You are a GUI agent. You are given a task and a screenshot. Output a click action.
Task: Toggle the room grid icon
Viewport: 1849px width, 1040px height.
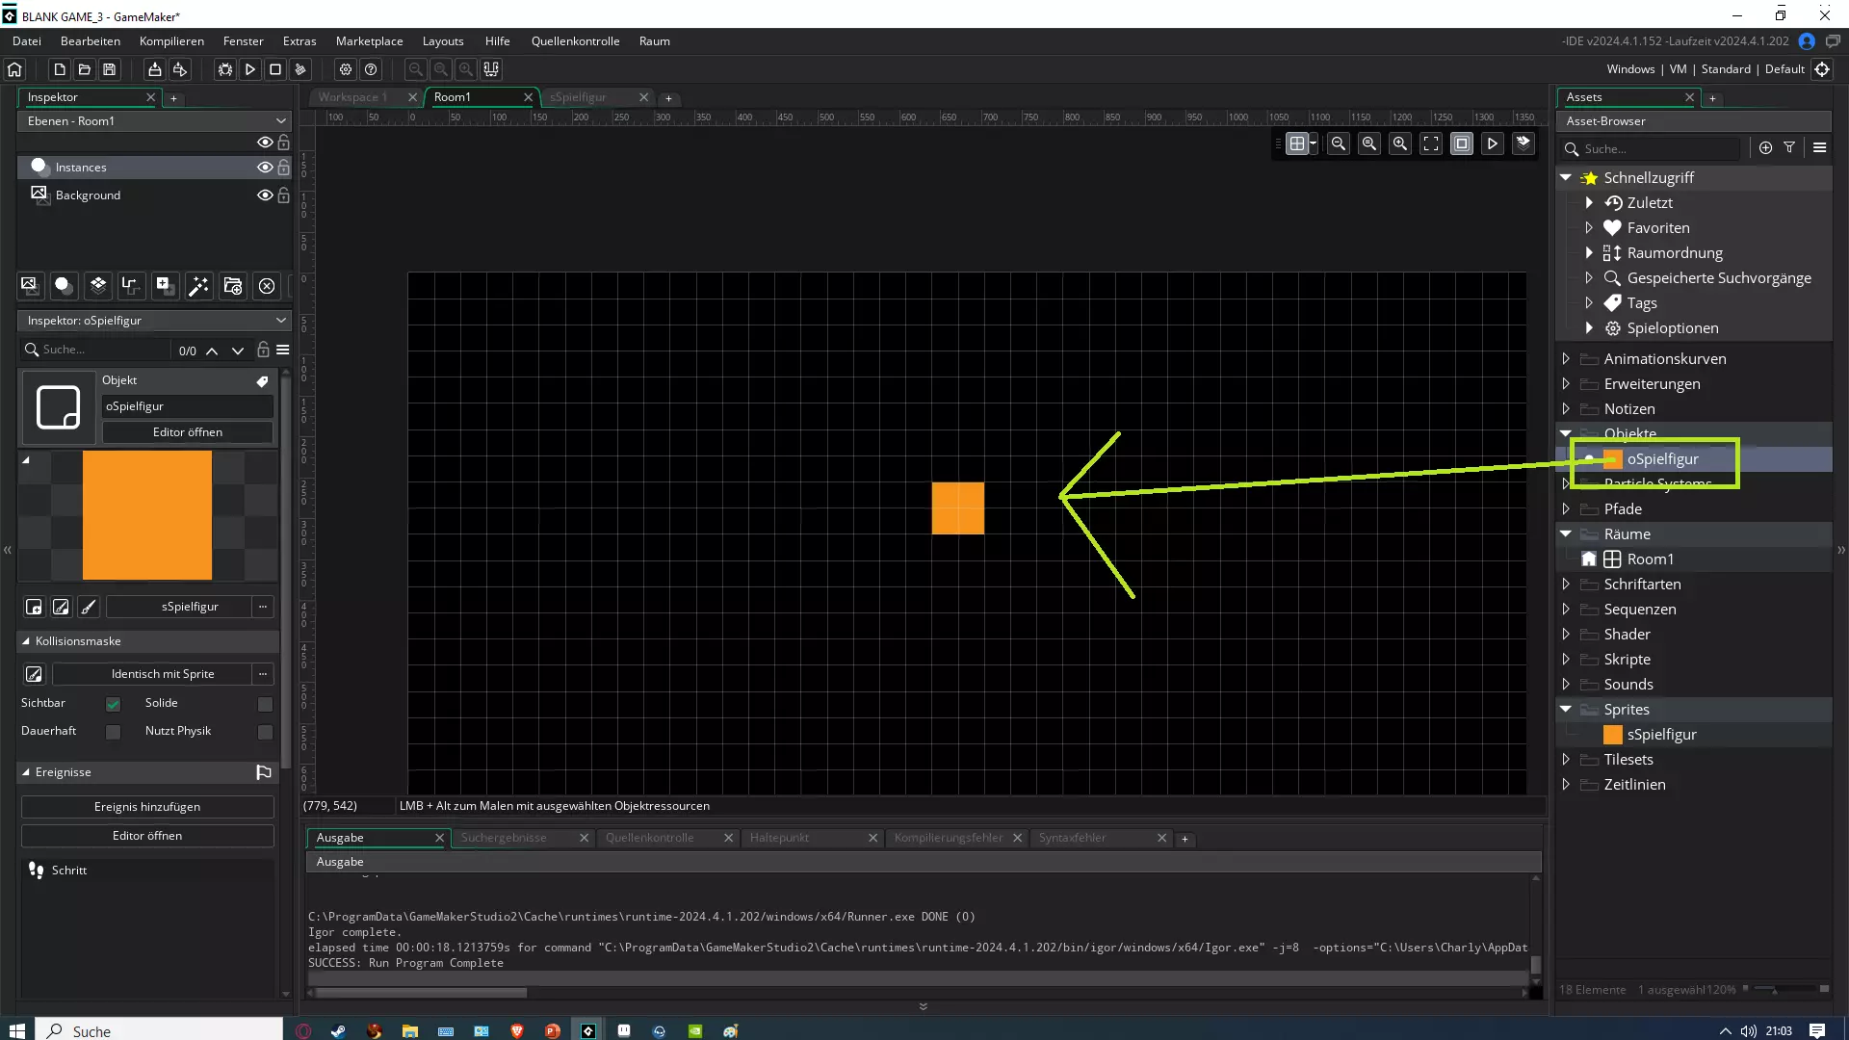tap(1297, 143)
